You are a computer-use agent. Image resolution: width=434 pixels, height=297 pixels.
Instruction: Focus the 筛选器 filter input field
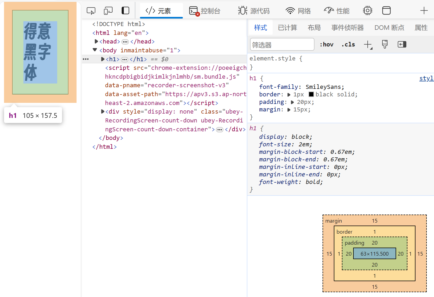282,44
